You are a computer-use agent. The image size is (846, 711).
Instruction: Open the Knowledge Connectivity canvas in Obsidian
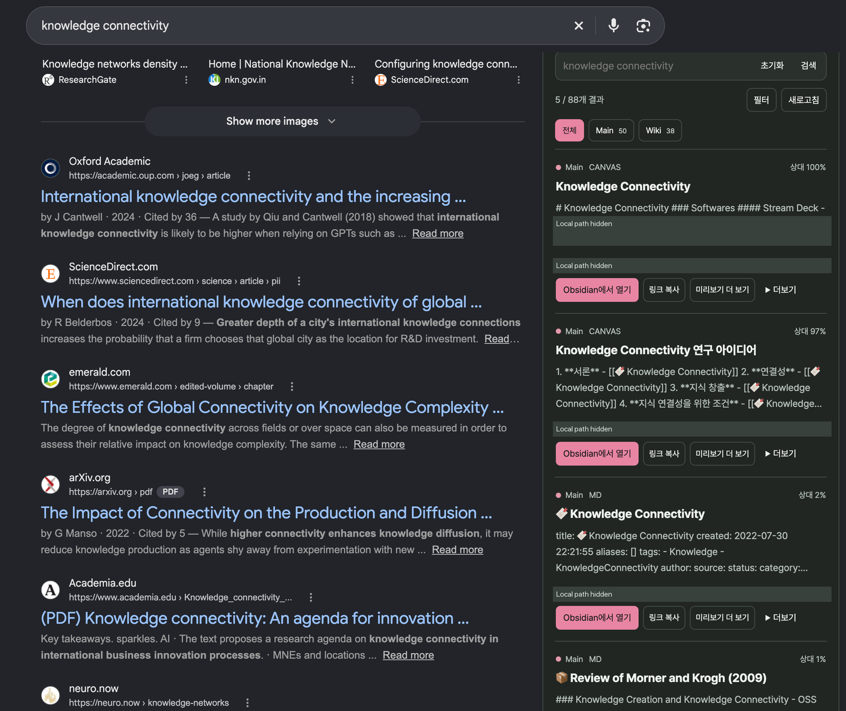(x=597, y=290)
